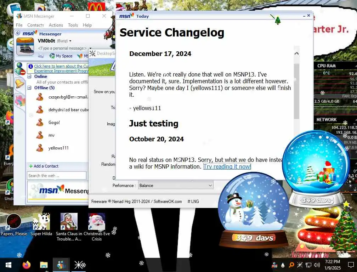Viewport: 357px width, 272px height.
Task: Open the colorful butterfly sidebar tab in Messenger
Action: [20, 101]
